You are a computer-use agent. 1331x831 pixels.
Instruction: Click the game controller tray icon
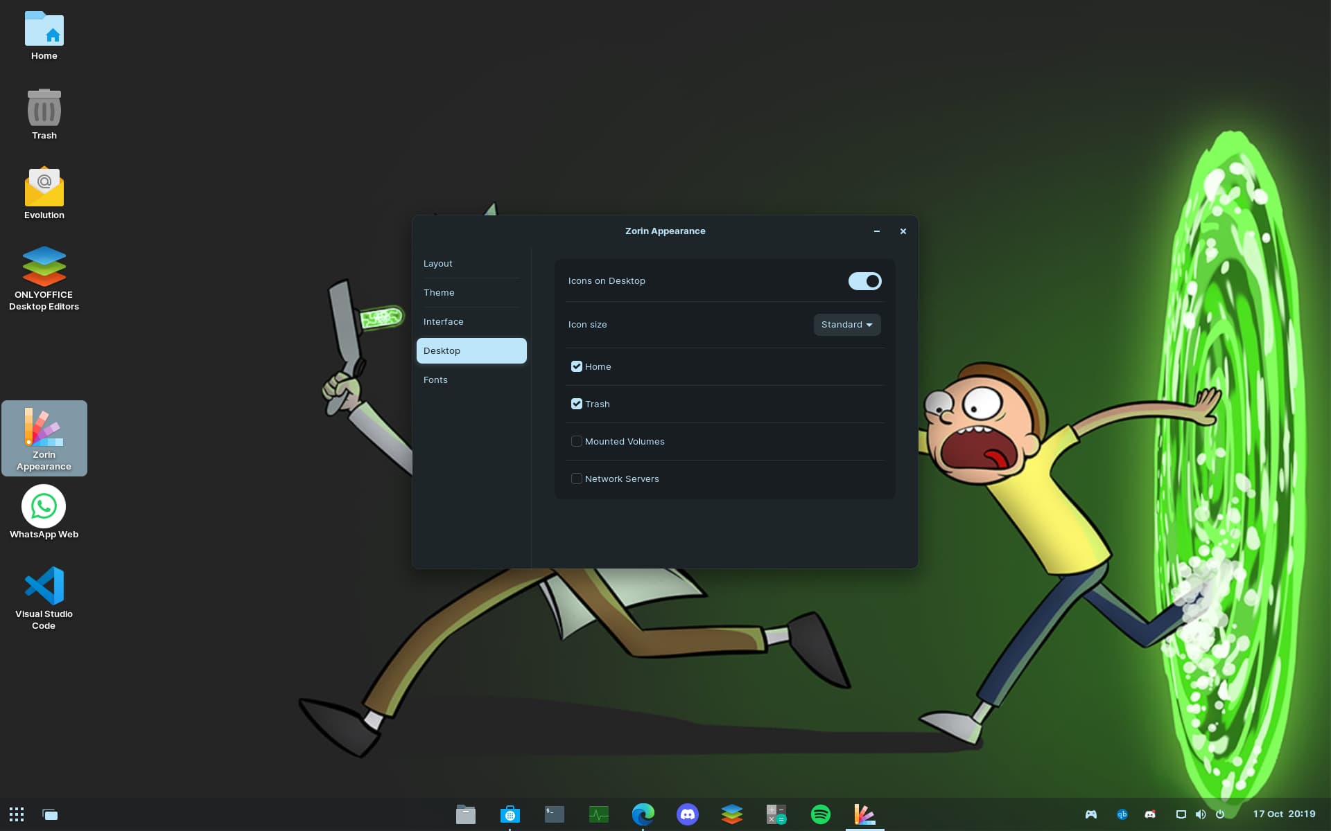[x=1091, y=814]
